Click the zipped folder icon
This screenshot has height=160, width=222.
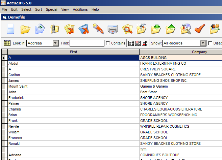click(x=54, y=29)
